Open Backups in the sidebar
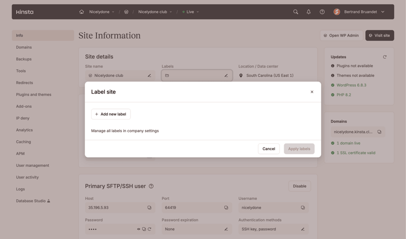 (24, 59)
